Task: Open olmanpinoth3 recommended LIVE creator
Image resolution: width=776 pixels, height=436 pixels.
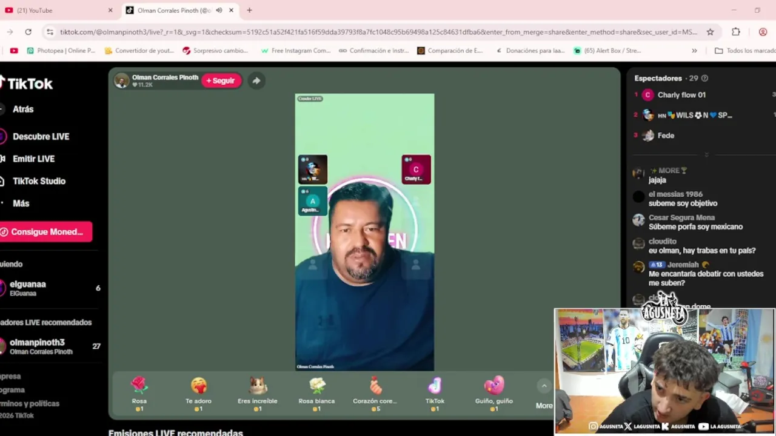Action: click(x=50, y=346)
